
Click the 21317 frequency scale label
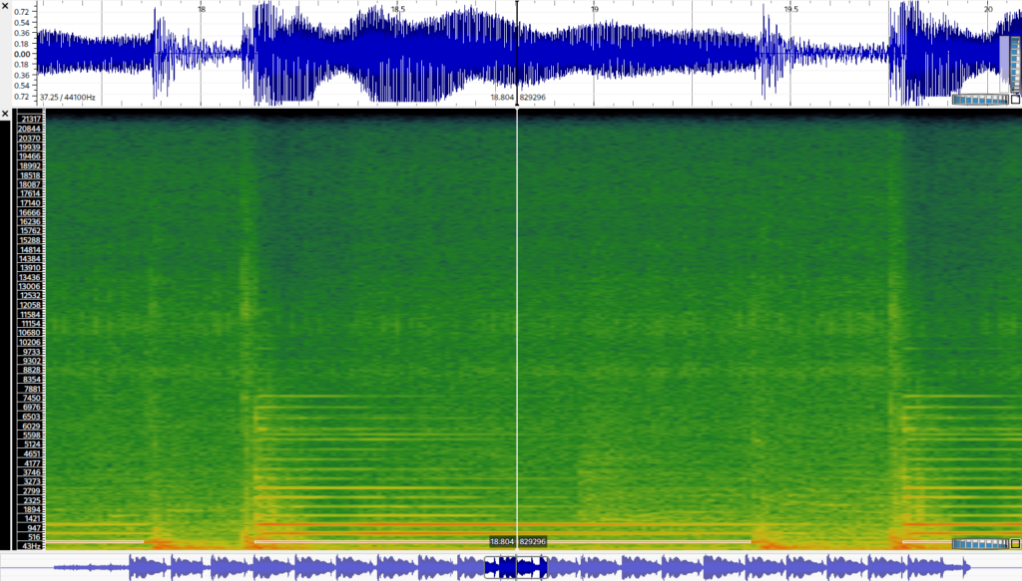29,120
